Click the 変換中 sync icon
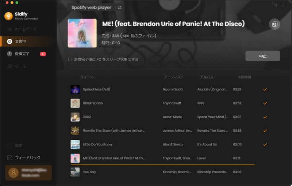 click(9, 41)
